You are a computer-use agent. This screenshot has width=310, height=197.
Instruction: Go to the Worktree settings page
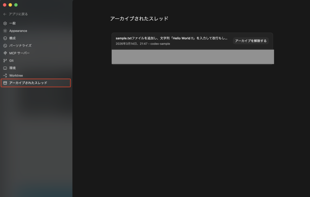(16, 75)
